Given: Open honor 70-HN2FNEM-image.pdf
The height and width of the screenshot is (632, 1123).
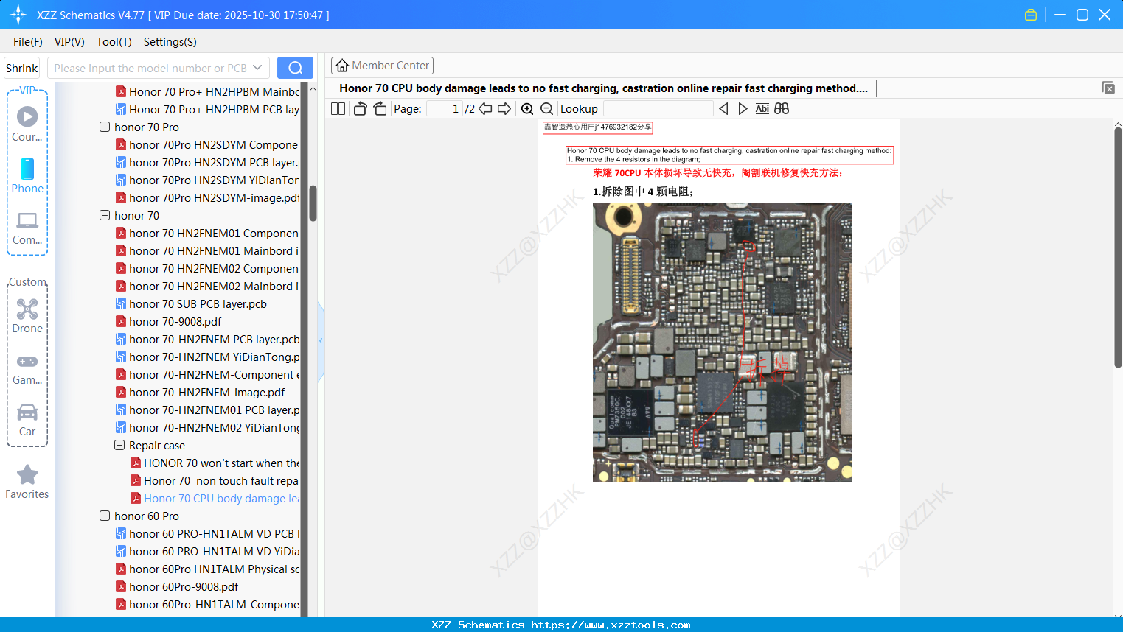Looking at the screenshot, I should 200,392.
